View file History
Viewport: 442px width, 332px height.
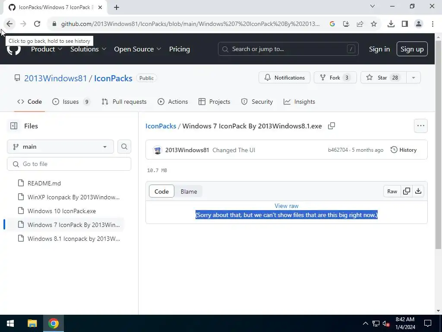(x=404, y=150)
